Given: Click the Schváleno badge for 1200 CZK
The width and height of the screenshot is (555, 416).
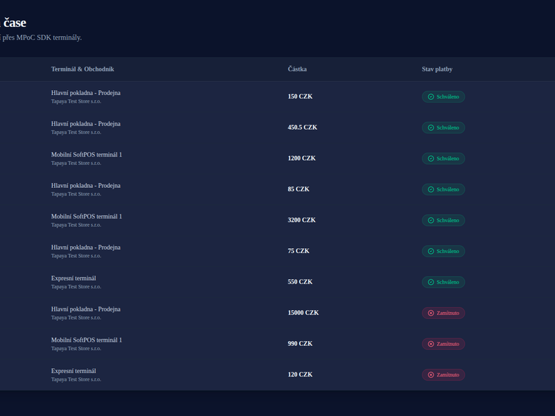Looking at the screenshot, I should coord(443,159).
